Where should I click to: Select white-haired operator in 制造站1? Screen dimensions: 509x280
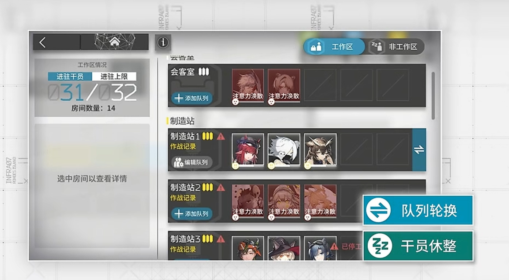point(284,149)
